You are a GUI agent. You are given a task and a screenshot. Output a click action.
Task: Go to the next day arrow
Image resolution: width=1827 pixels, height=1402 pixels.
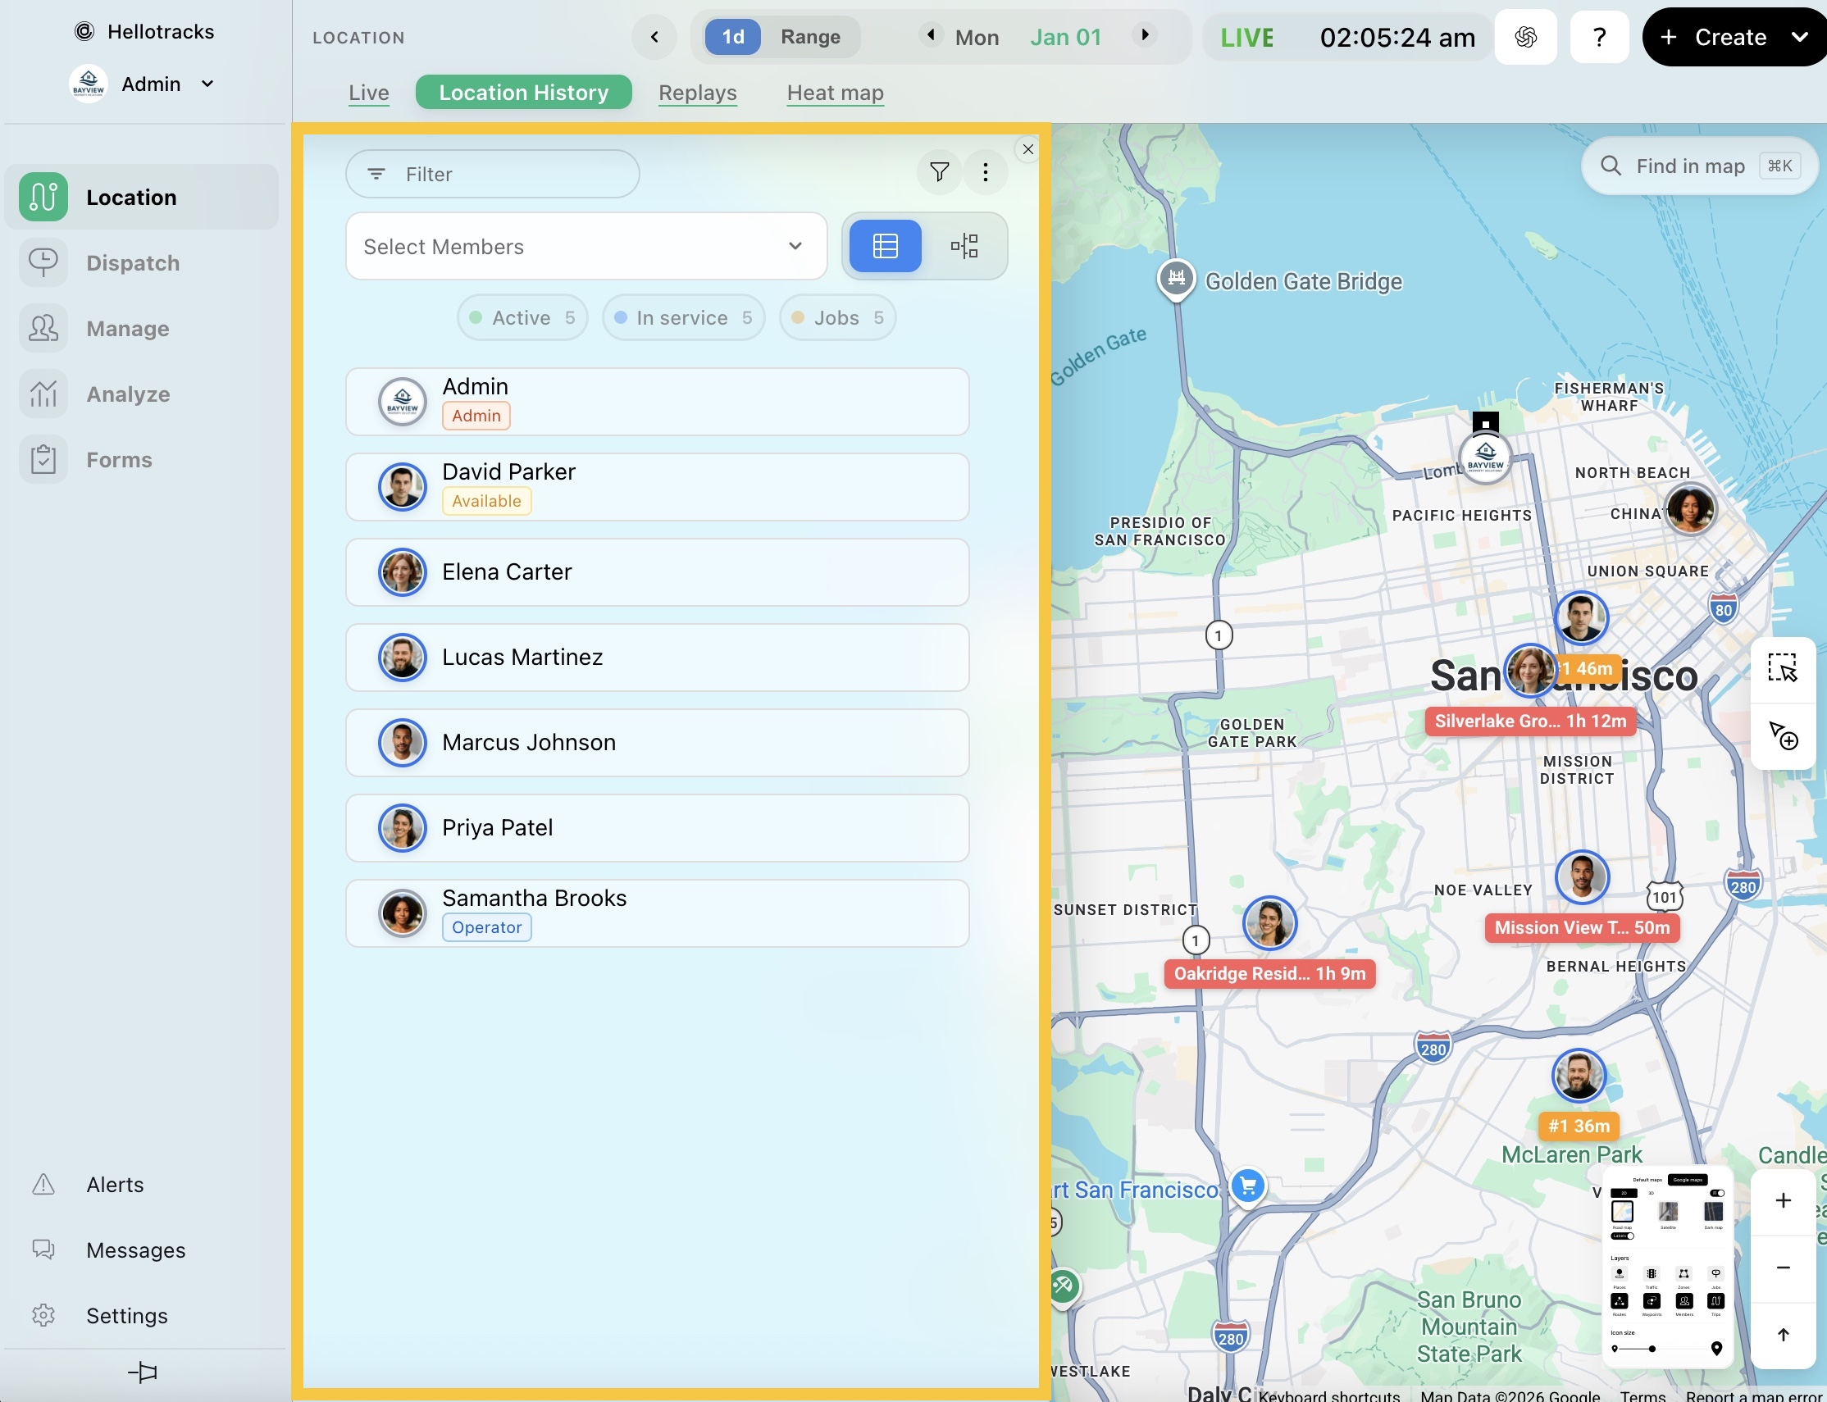pos(1145,35)
